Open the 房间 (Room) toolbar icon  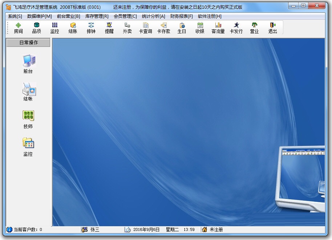(x=19, y=28)
